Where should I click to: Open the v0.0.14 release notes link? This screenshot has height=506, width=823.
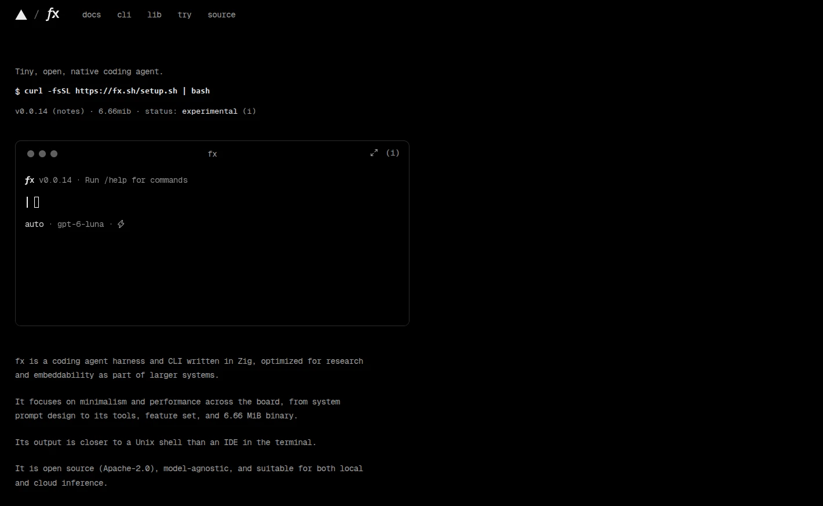click(x=68, y=111)
